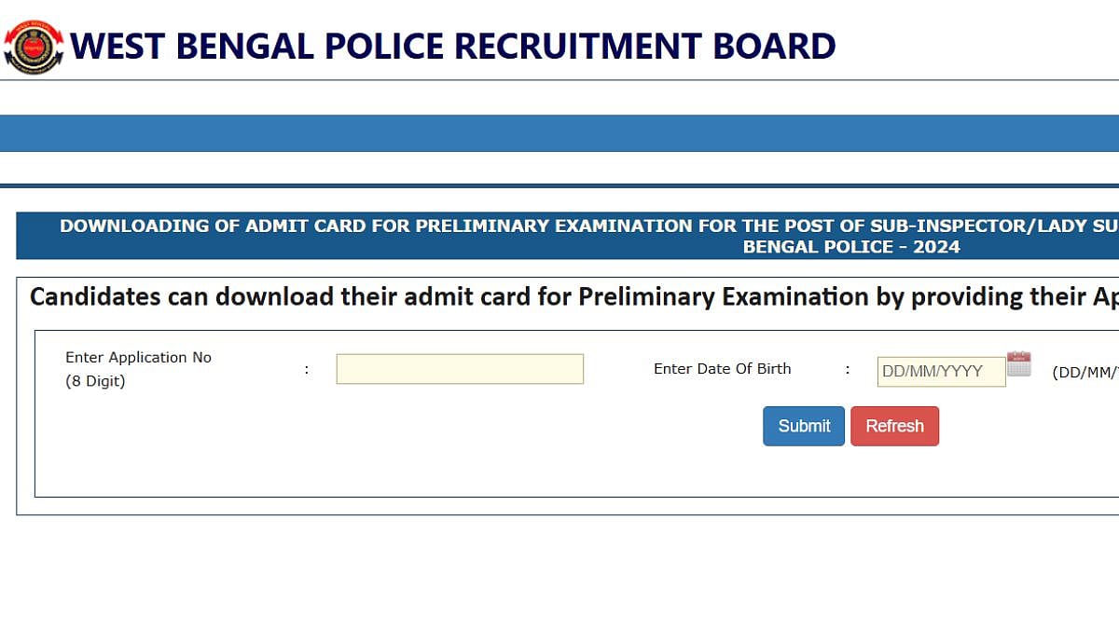Screen dimensions: 1119x629
Task: Click the WEST BENGAL POLICE RECRUITMENT BOARD heading
Action: (x=454, y=45)
